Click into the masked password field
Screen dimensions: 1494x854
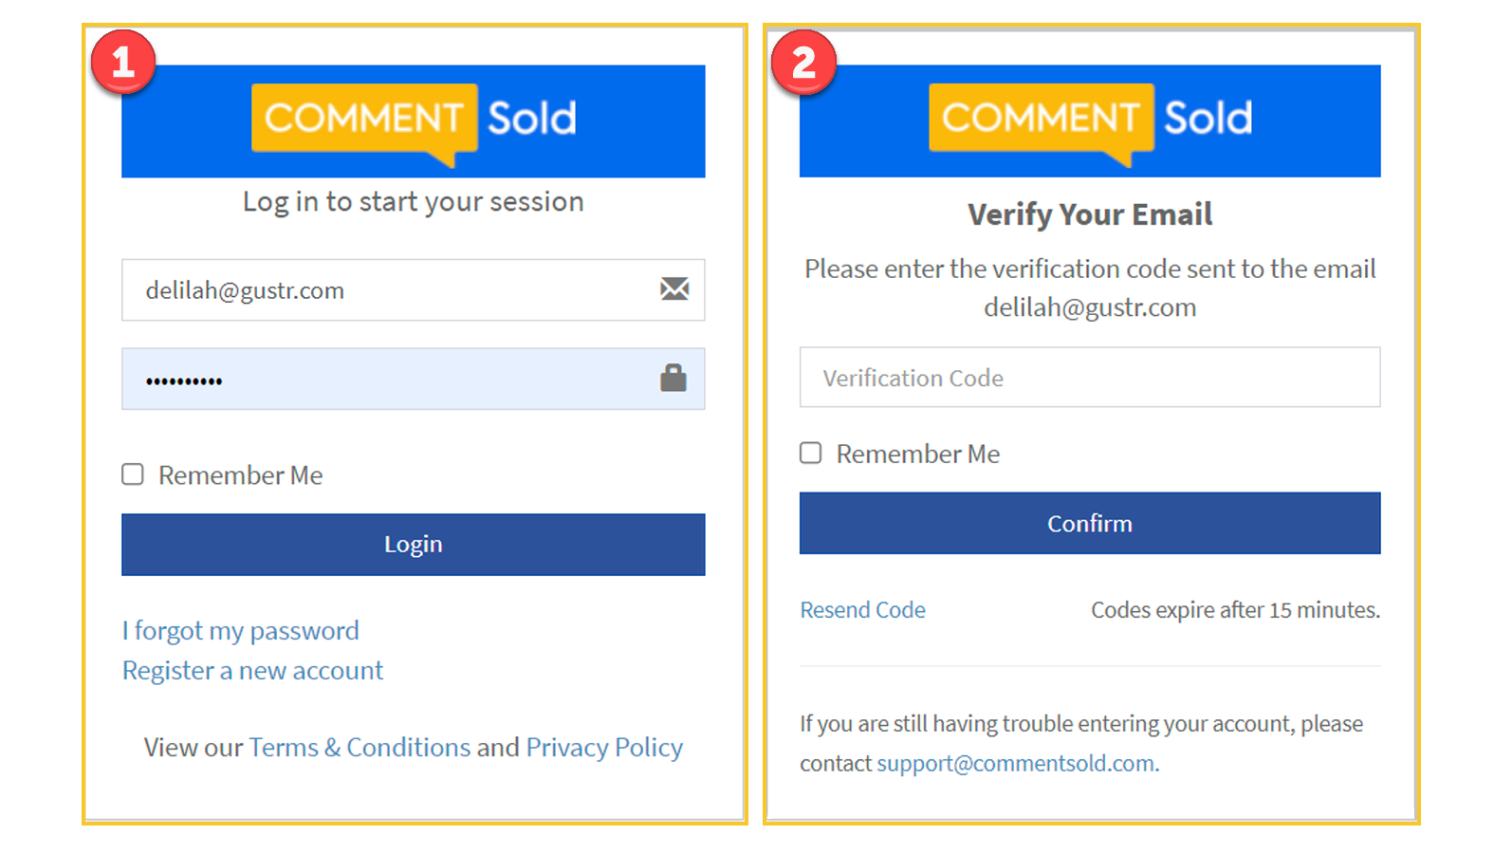(414, 379)
